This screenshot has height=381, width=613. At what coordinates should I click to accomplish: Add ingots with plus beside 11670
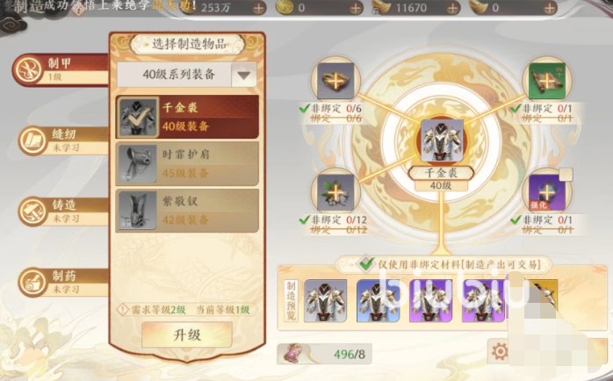(x=452, y=8)
